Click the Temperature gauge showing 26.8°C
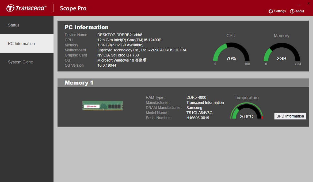The height and width of the screenshot is (182, 313). 247,111
